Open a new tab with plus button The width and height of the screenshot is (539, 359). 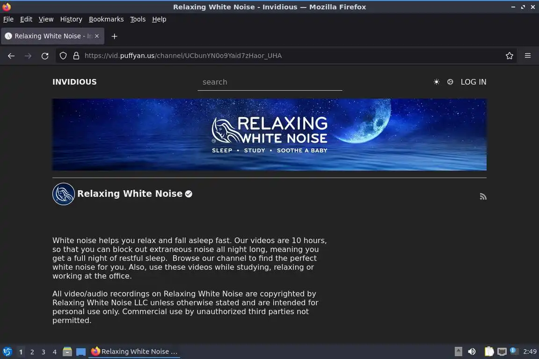click(115, 36)
